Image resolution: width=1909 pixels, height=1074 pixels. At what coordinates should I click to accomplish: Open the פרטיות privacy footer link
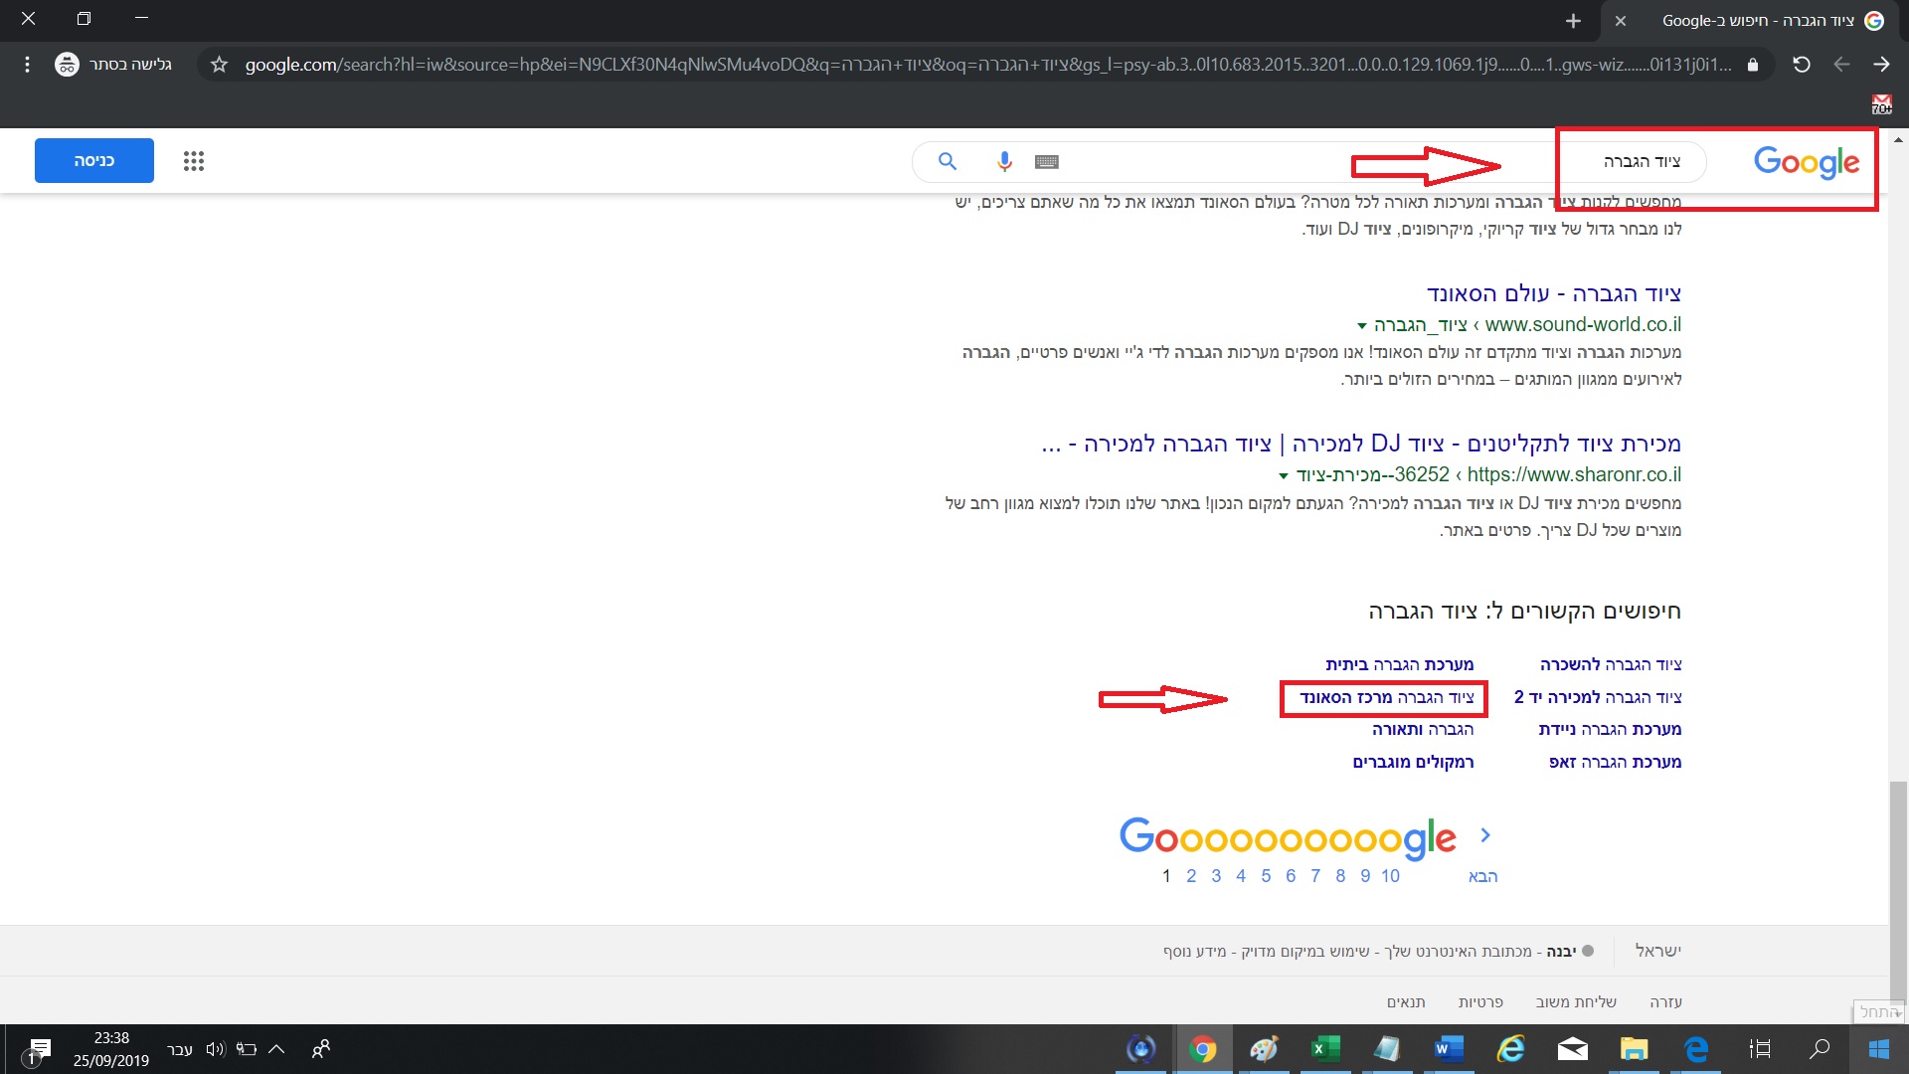(x=1480, y=1002)
